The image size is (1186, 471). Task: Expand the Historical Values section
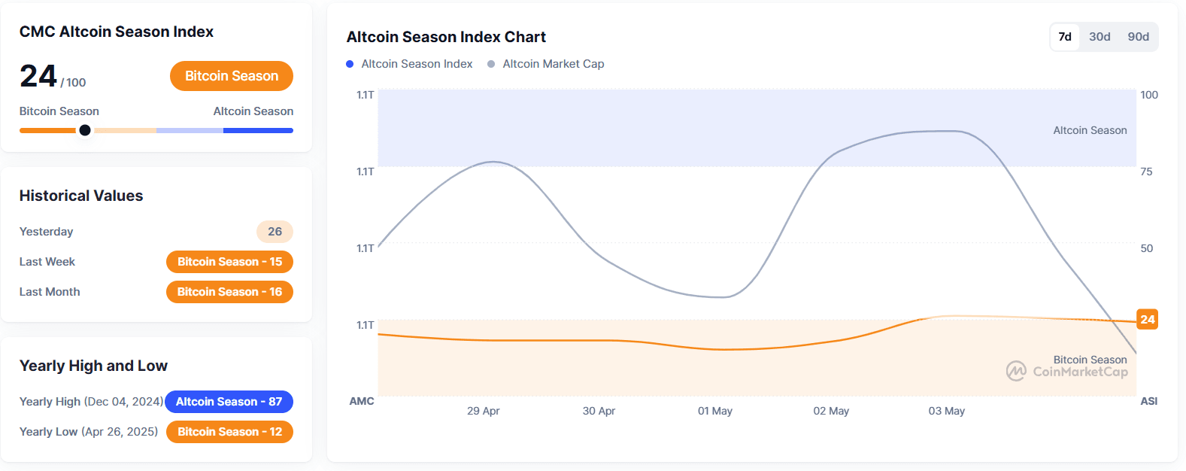tap(81, 196)
